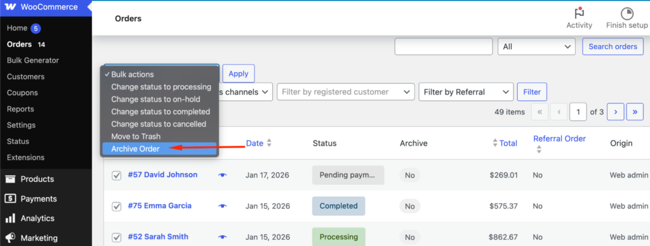650x246 pixels.
Task: Select Change status to cancelled
Action: pos(159,124)
